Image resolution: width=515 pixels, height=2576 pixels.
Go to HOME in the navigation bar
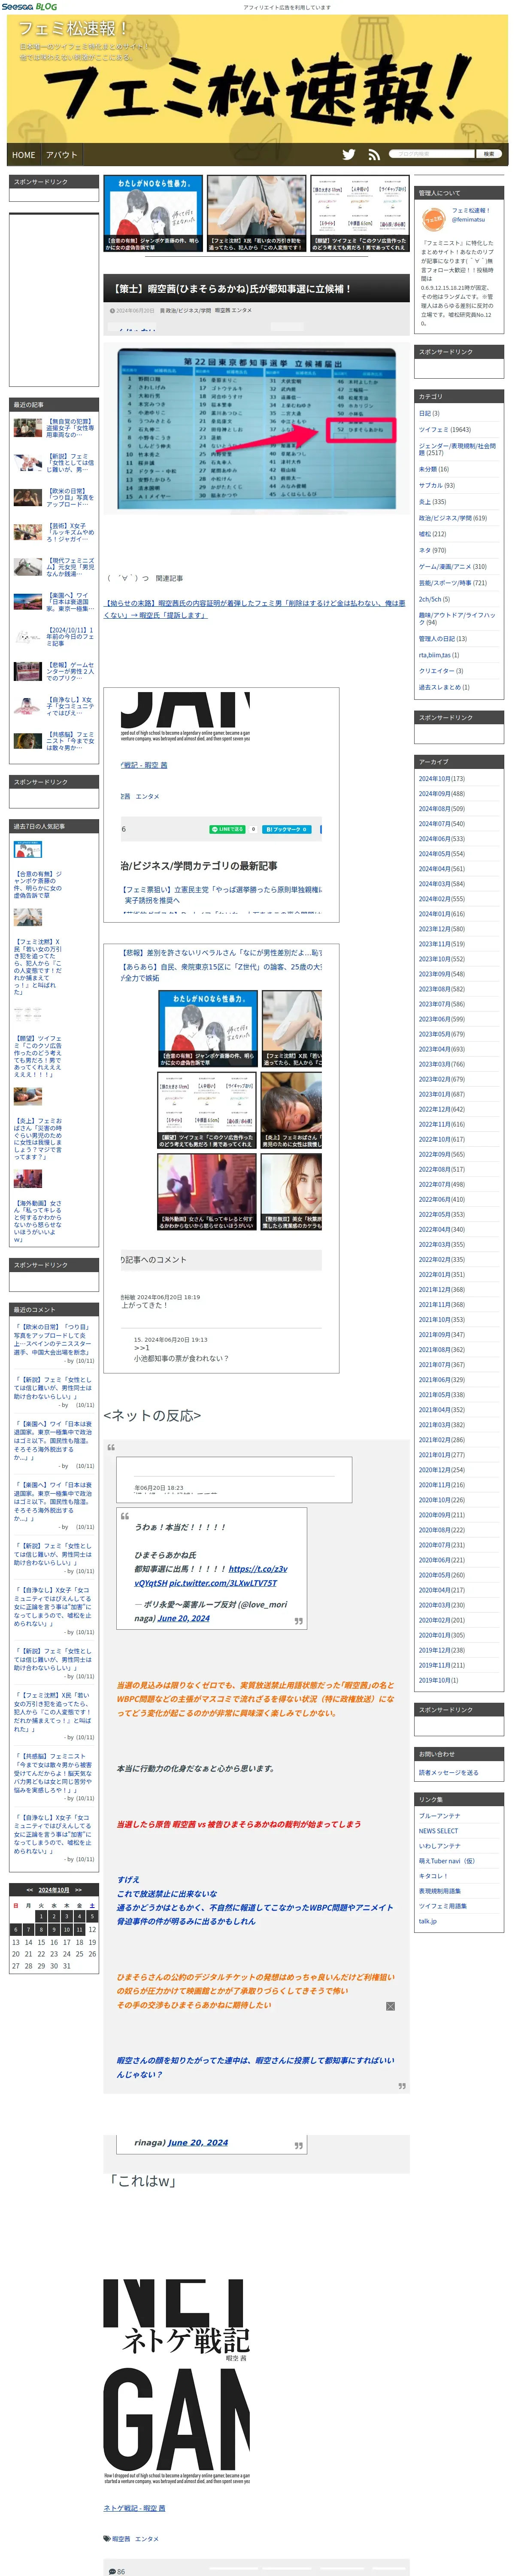coord(24,155)
